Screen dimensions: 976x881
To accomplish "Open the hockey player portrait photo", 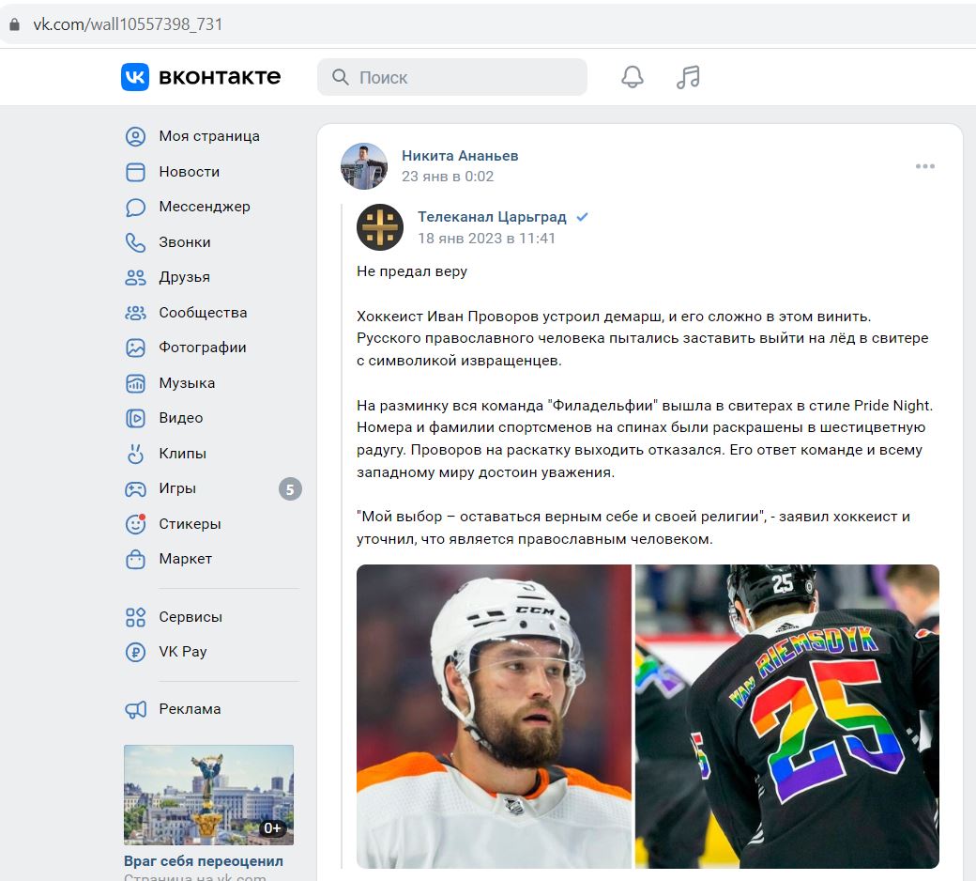I will coord(494,717).
